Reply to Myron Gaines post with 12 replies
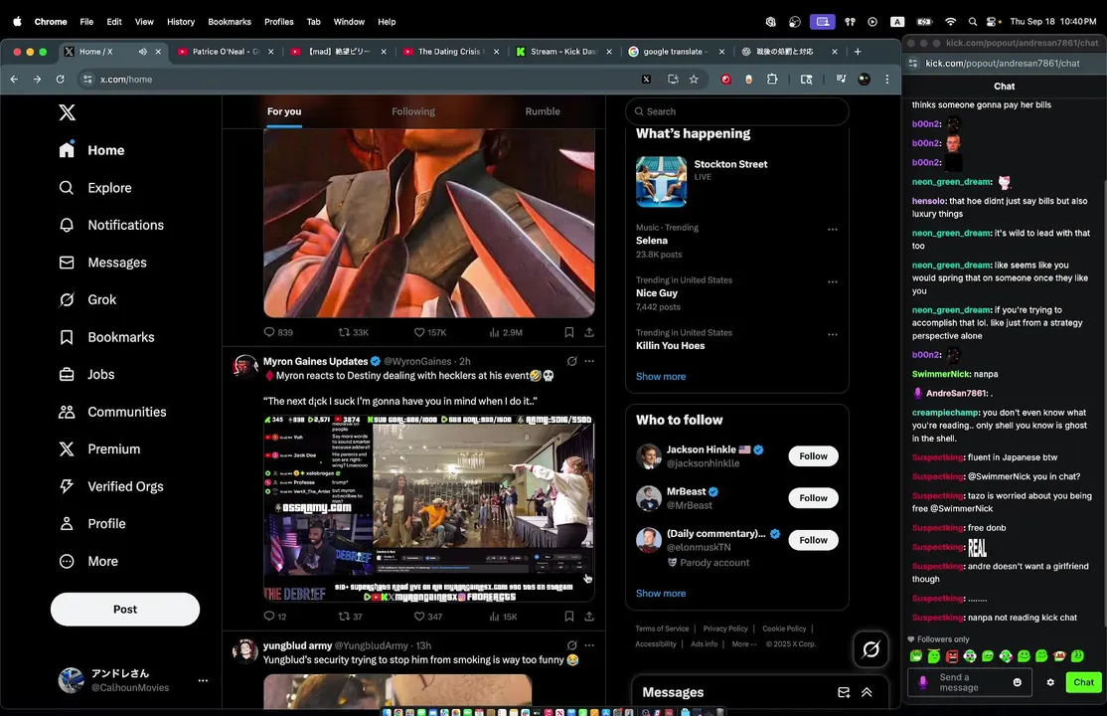The width and height of the screenshot is (1107, 716). coord(274,617)
